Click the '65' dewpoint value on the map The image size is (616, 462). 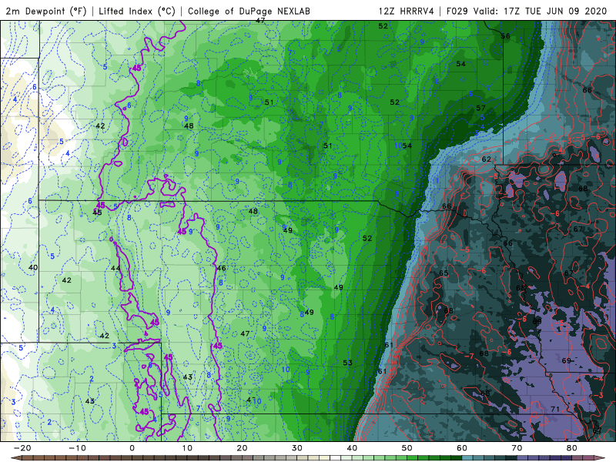(x=444, y=273)
